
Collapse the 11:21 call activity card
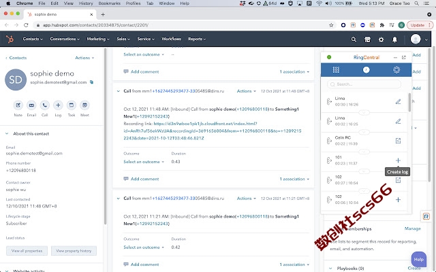pos(118,199)
